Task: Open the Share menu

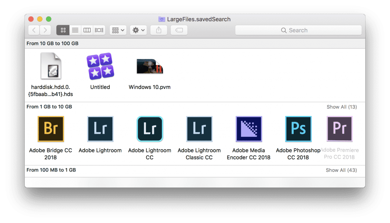Action: [159, 30]
